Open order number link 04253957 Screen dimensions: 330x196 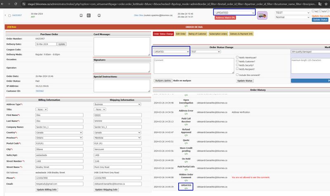click(x=17, y=15)
